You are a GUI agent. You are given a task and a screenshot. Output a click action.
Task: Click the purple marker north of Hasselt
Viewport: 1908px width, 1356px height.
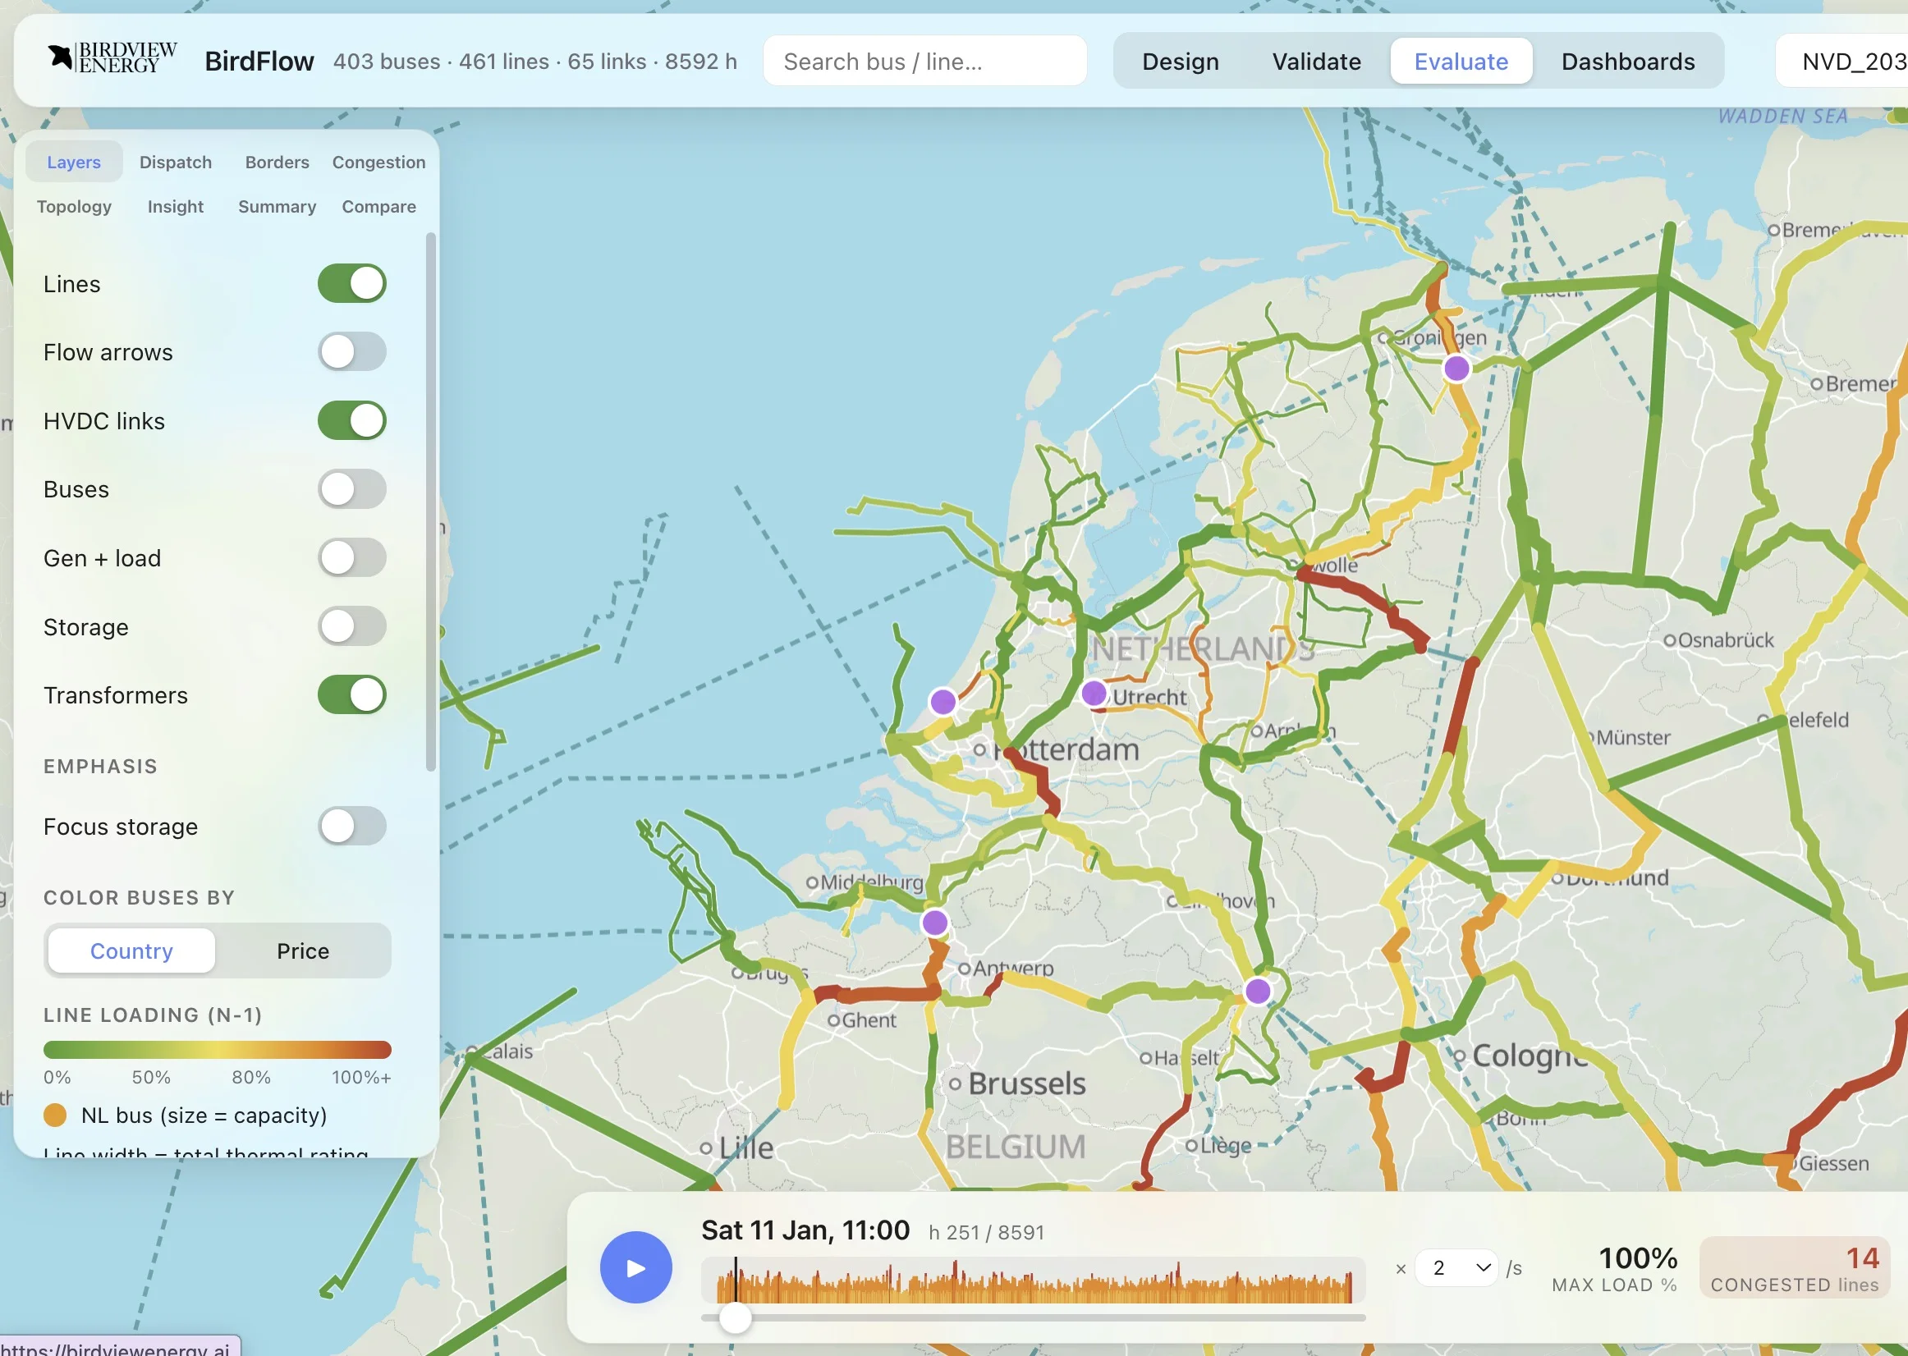click(1258, 991)
